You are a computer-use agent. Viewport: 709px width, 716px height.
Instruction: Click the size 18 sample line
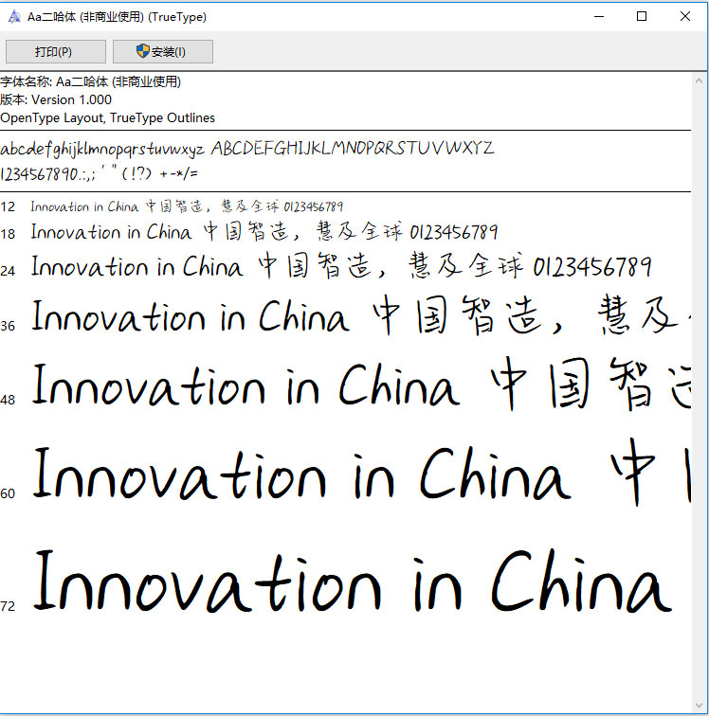point(264,232)
